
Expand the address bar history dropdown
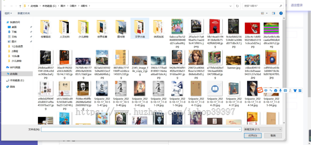tap(231, 6)
